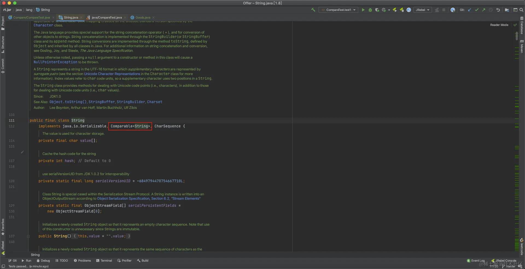
Task: Open the Problems tool window
Action: (x=82, y=261)
